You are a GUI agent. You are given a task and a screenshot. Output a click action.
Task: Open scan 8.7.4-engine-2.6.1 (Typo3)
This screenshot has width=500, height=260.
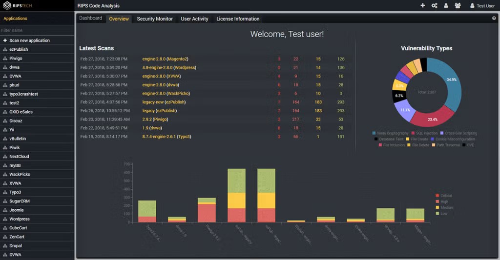pyautogui.click(x=167, y=137)
